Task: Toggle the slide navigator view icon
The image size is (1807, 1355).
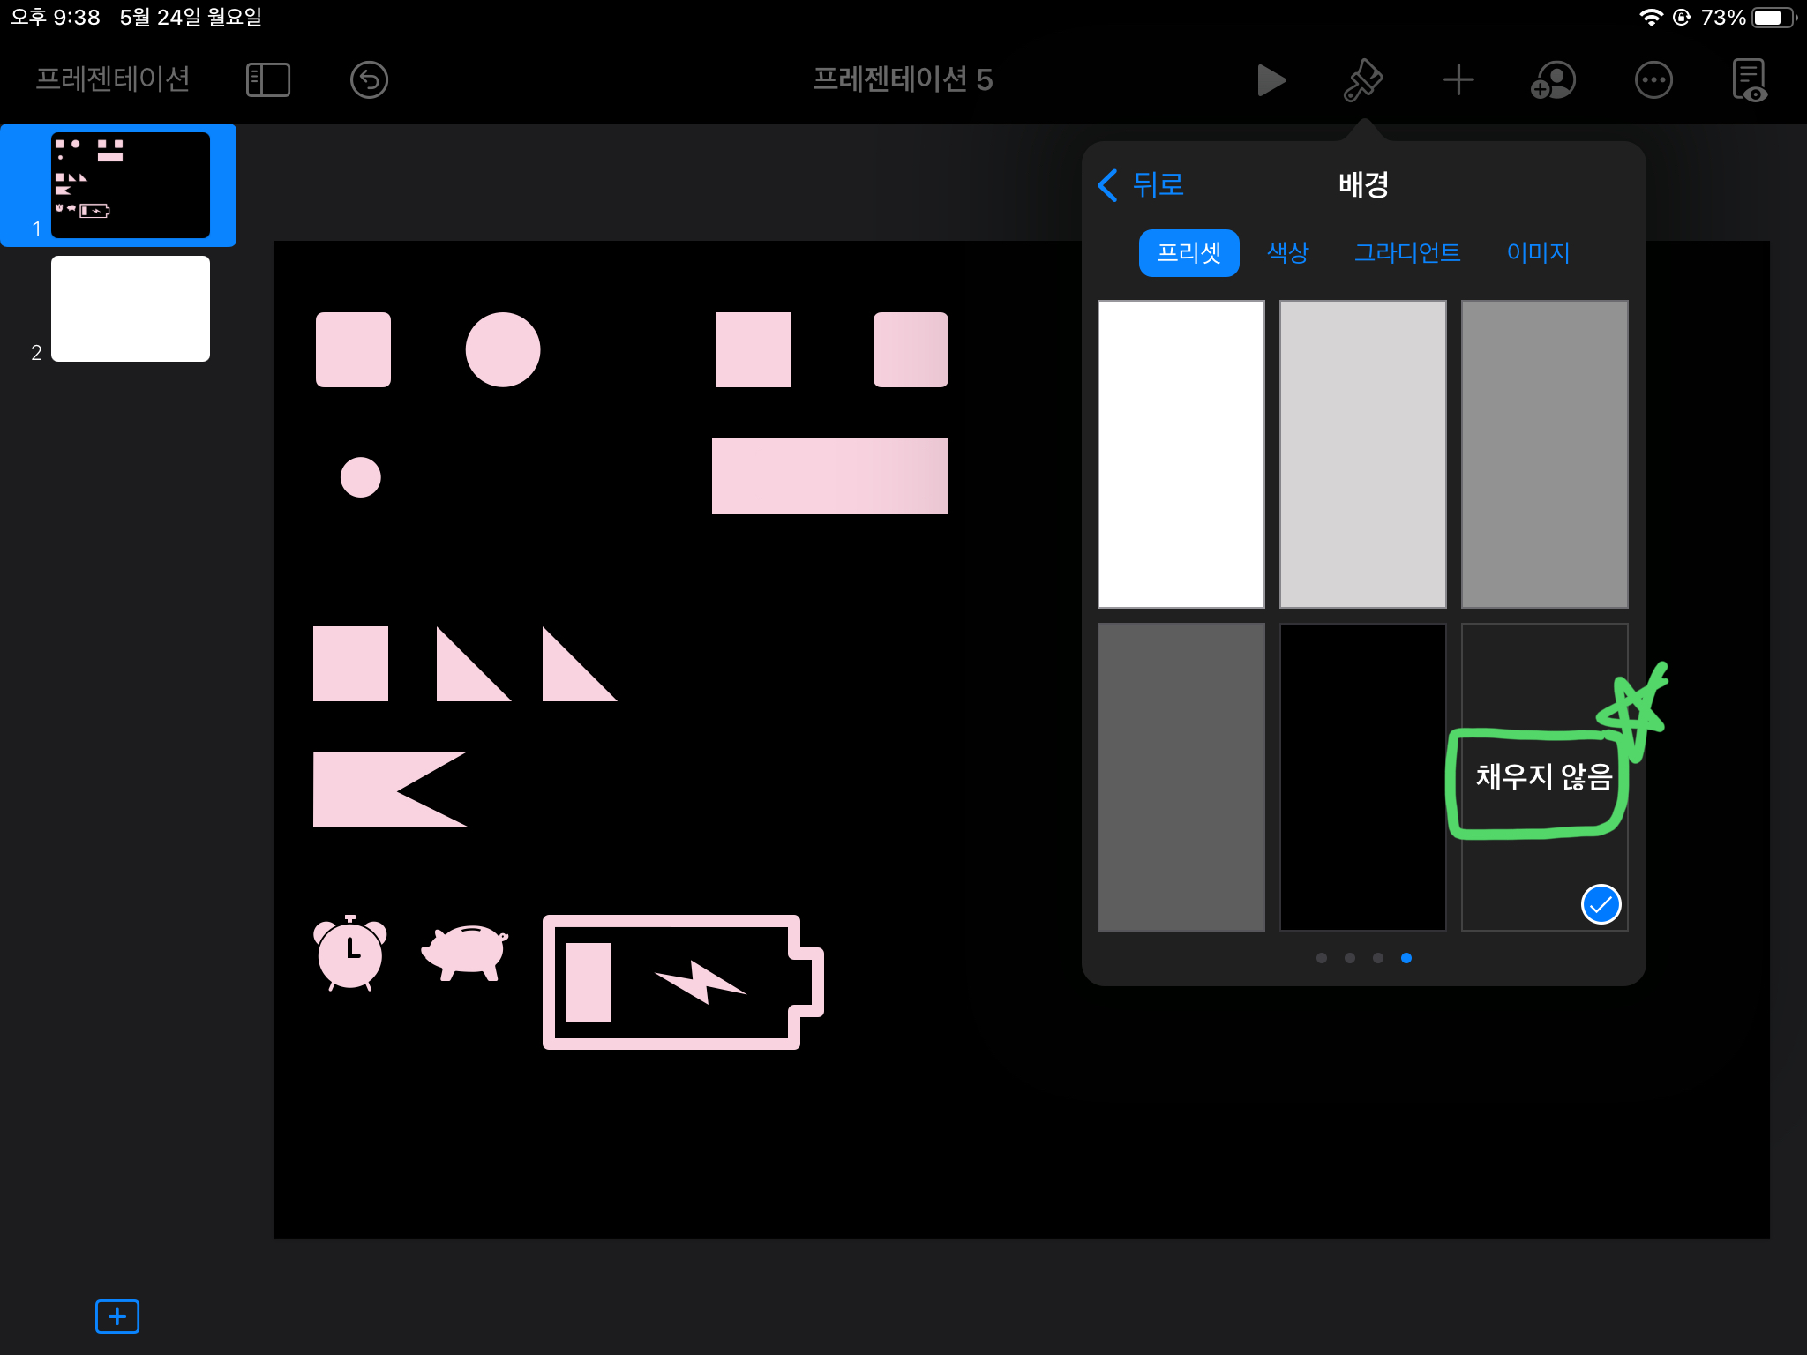Action: click(x=268, y=79)
